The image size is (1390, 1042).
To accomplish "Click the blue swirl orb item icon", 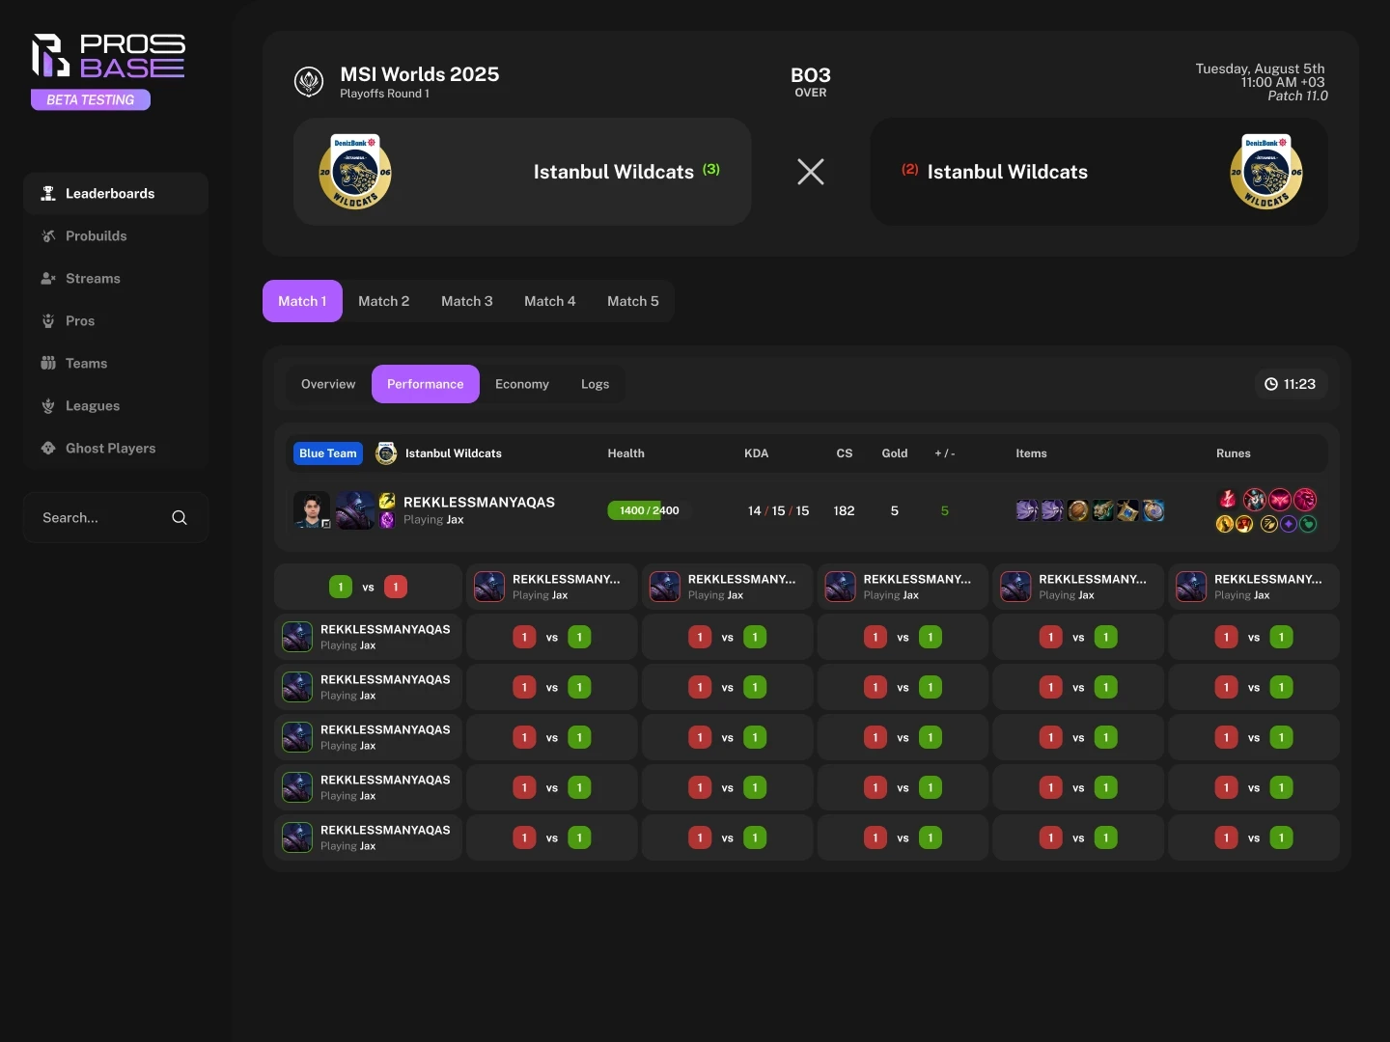I will coord(1154,510).
